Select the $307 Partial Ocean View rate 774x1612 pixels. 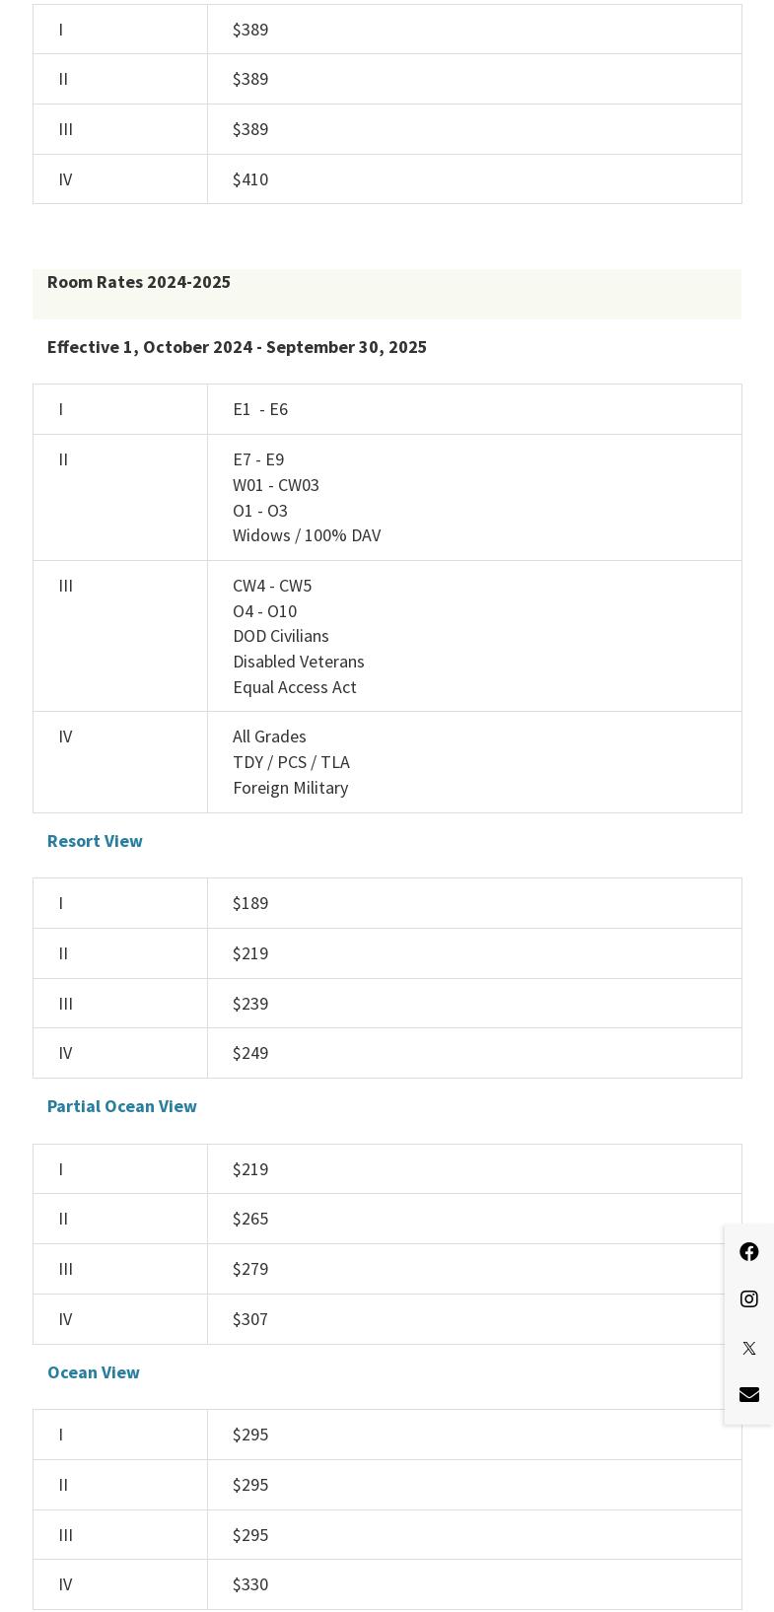250,1319
